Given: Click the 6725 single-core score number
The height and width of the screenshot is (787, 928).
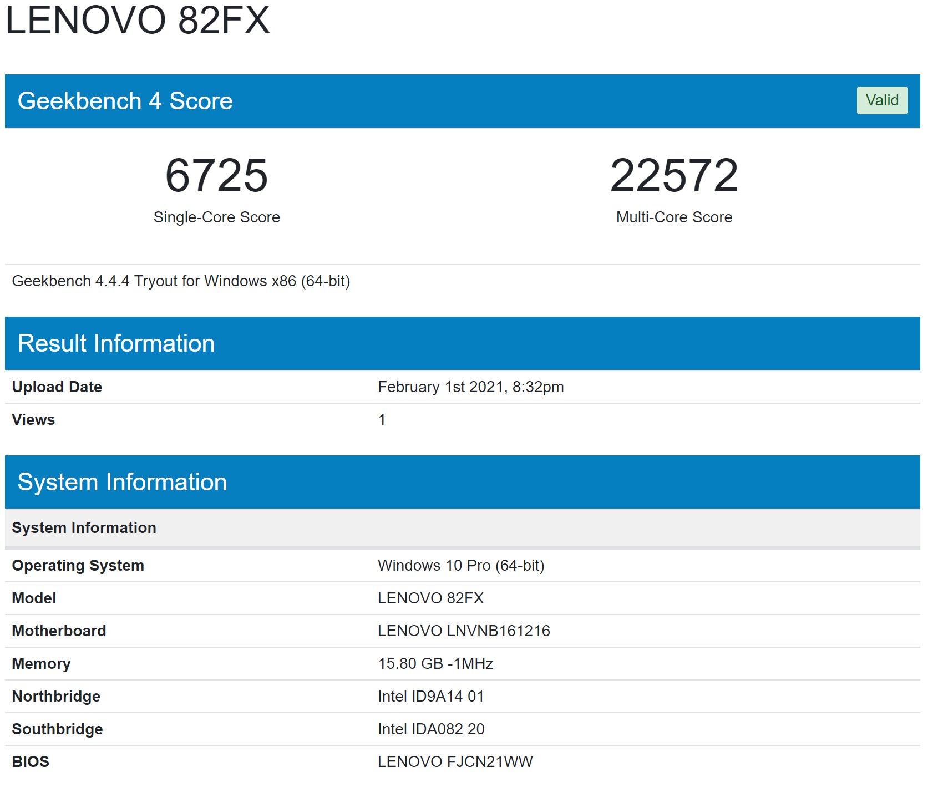Looking at the screenshot, I should click(217, 176).
